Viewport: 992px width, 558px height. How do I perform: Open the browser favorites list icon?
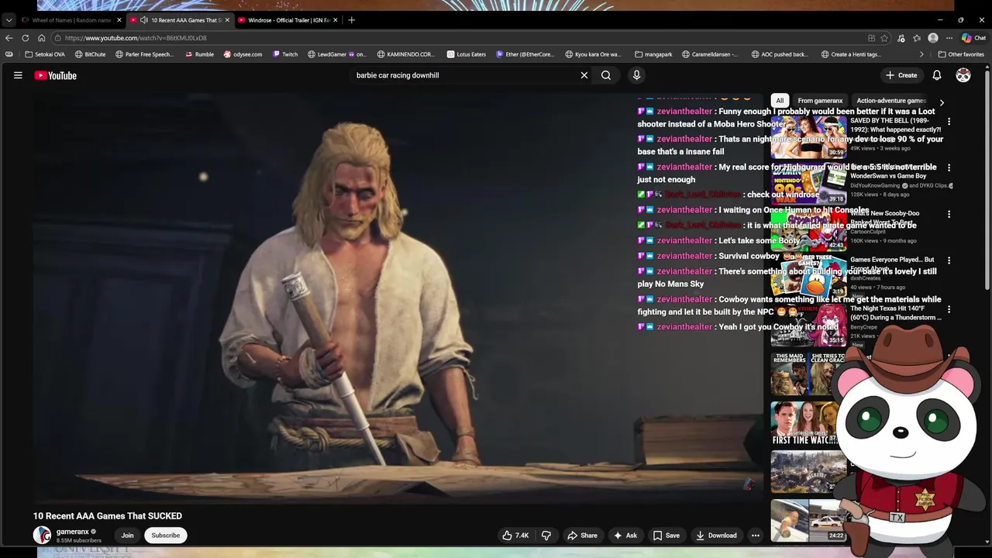917,38
